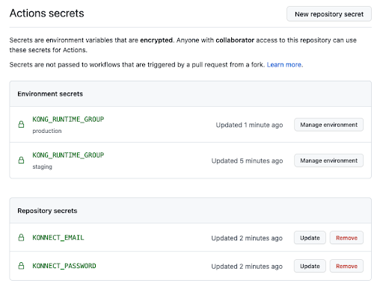The width and height of the screenshot is (383, 289).
Task: Click the production environment label
Action: coord(47,131)
